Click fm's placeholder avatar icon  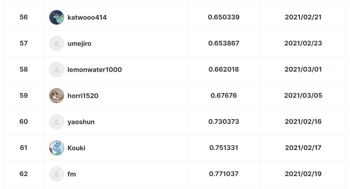click(57, 174)
